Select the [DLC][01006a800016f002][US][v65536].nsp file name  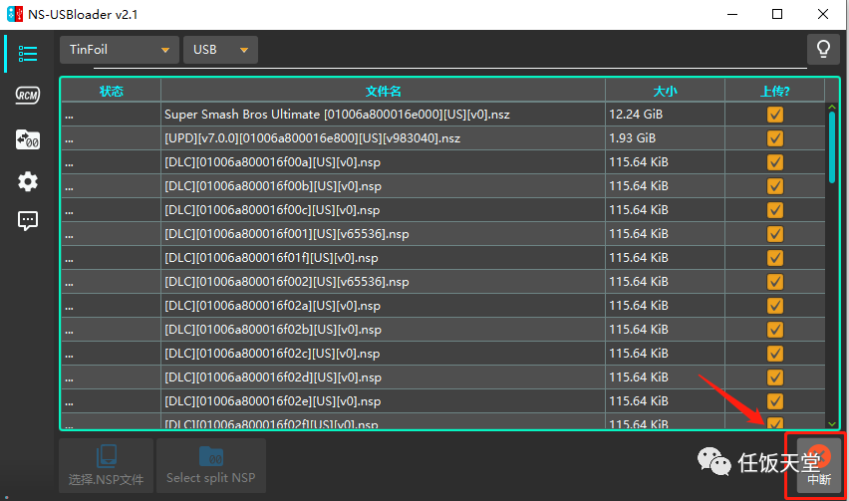click(x=286, y=281)
